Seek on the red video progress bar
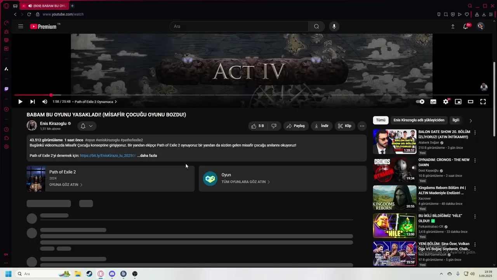The width and height of the screenshot is (497, 280). click(x=251, y=95)
